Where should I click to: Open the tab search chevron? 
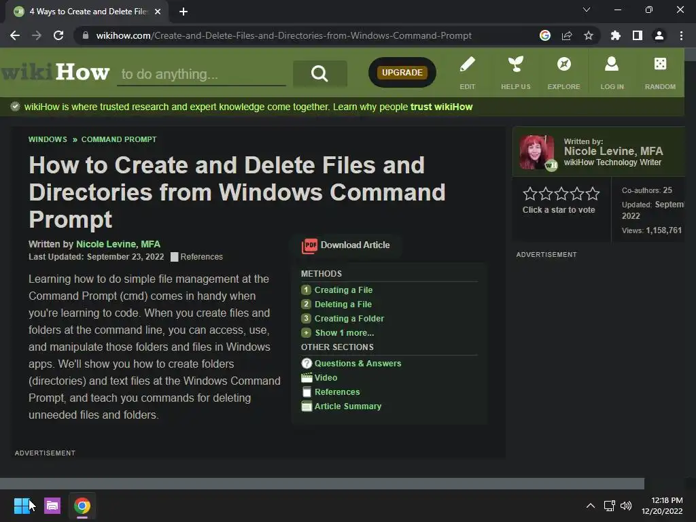587,10
